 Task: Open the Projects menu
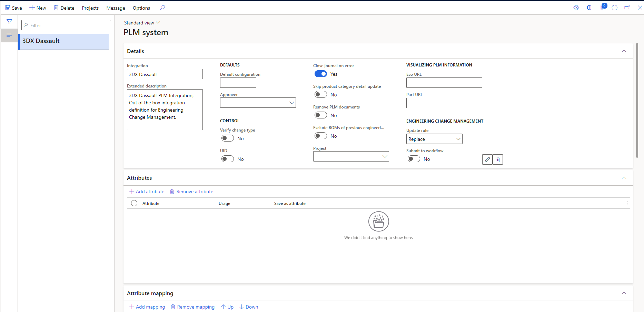click(90, 8)
